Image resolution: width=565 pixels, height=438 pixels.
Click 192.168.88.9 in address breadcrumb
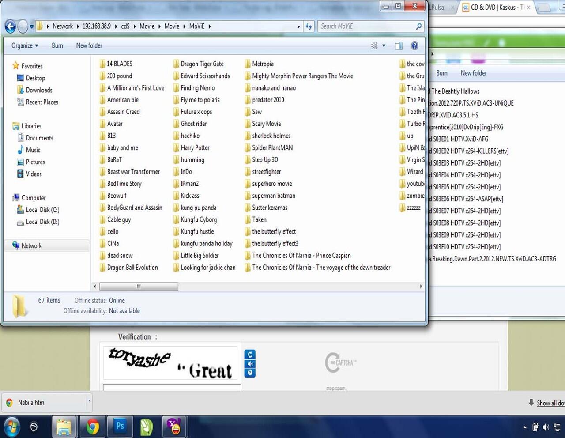[x=97, y=26]
